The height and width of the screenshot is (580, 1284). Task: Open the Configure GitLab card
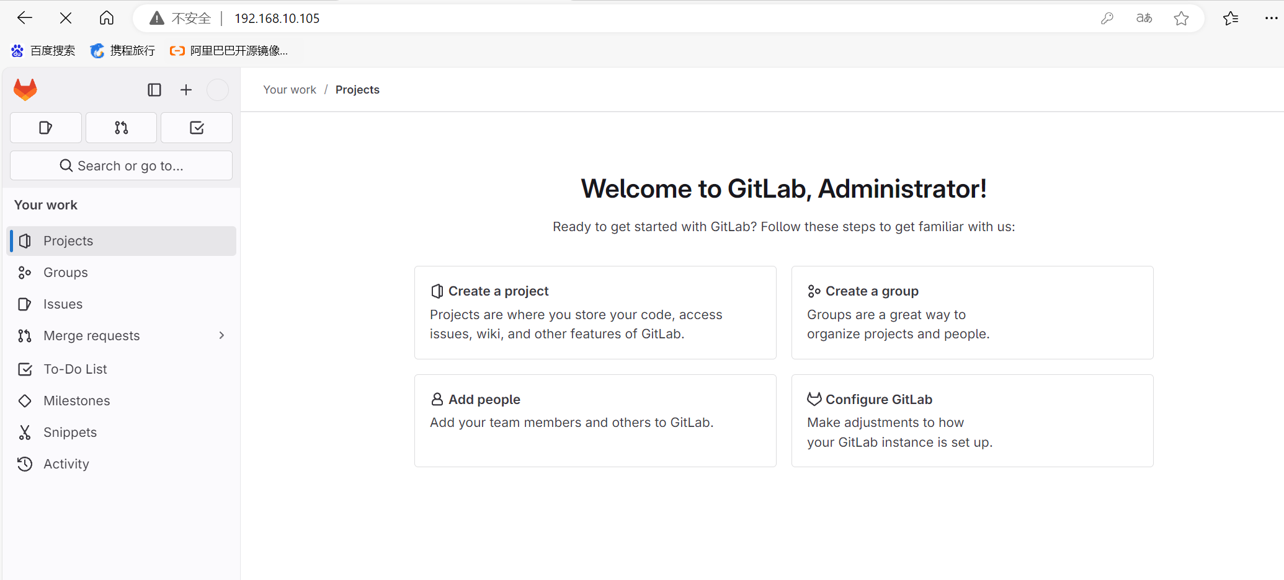tap(973, 421)
